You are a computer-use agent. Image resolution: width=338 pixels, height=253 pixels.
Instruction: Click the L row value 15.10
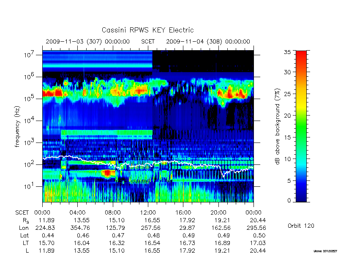point(117,250)
